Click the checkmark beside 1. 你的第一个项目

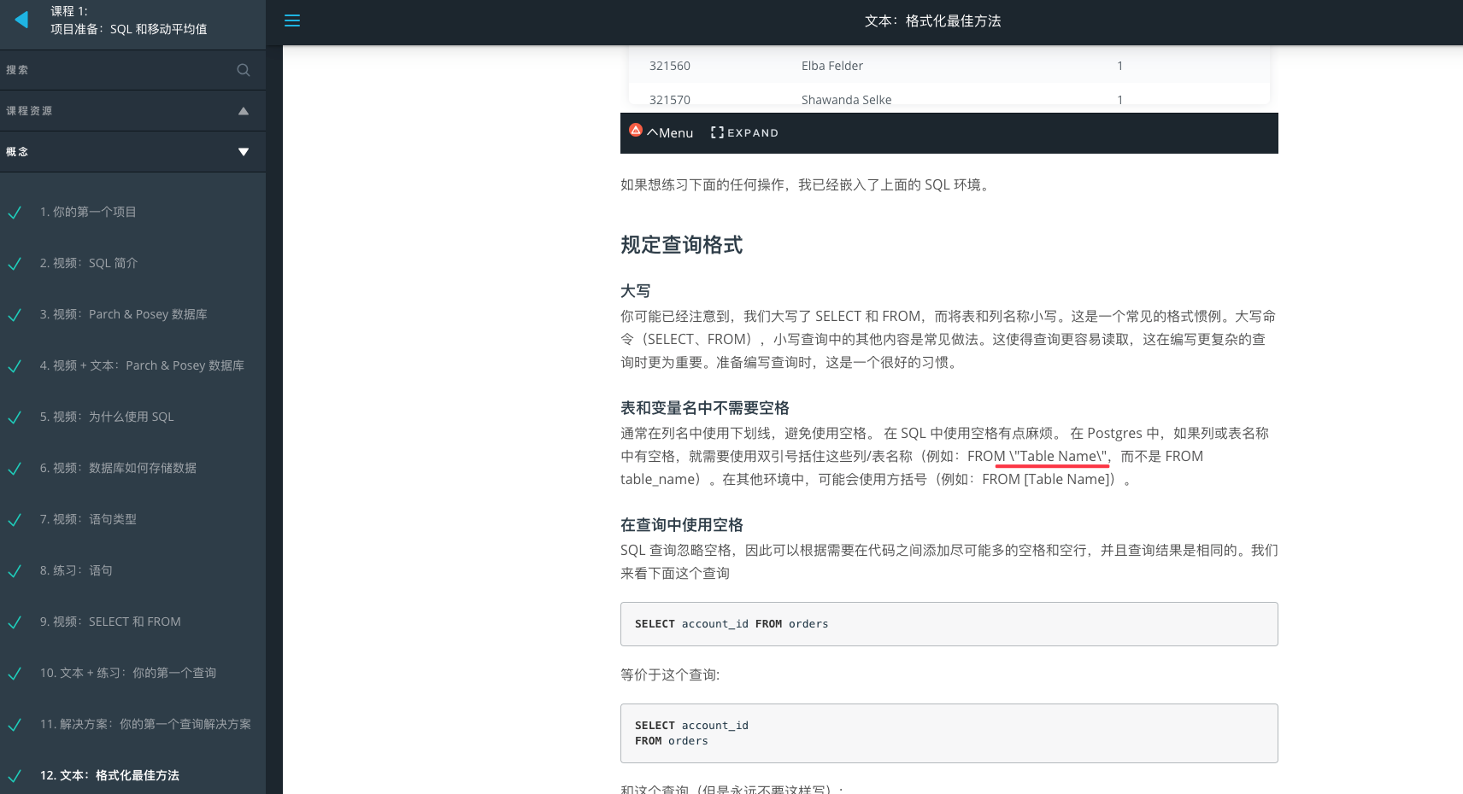click(x=15, y=213)
